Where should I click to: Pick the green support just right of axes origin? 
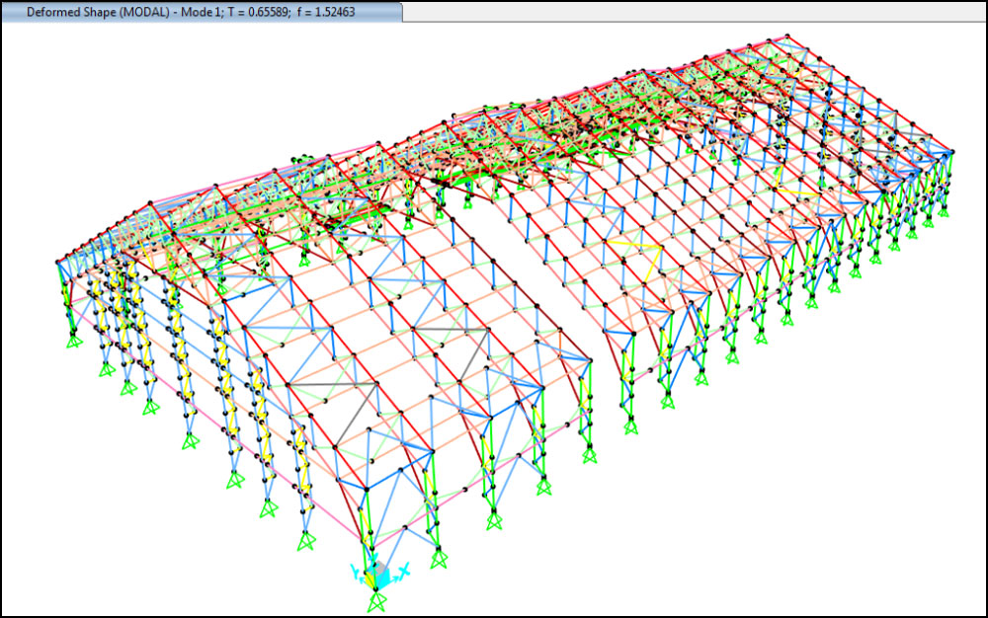point(437,560)
